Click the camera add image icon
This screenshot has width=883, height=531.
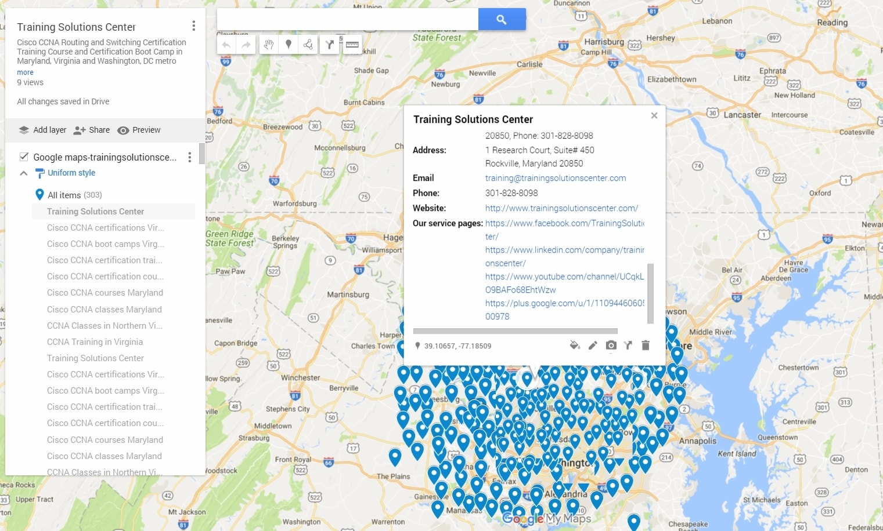(611, 345)
